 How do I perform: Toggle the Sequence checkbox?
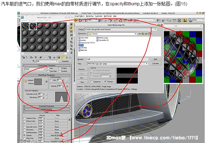tap(91, 81)
